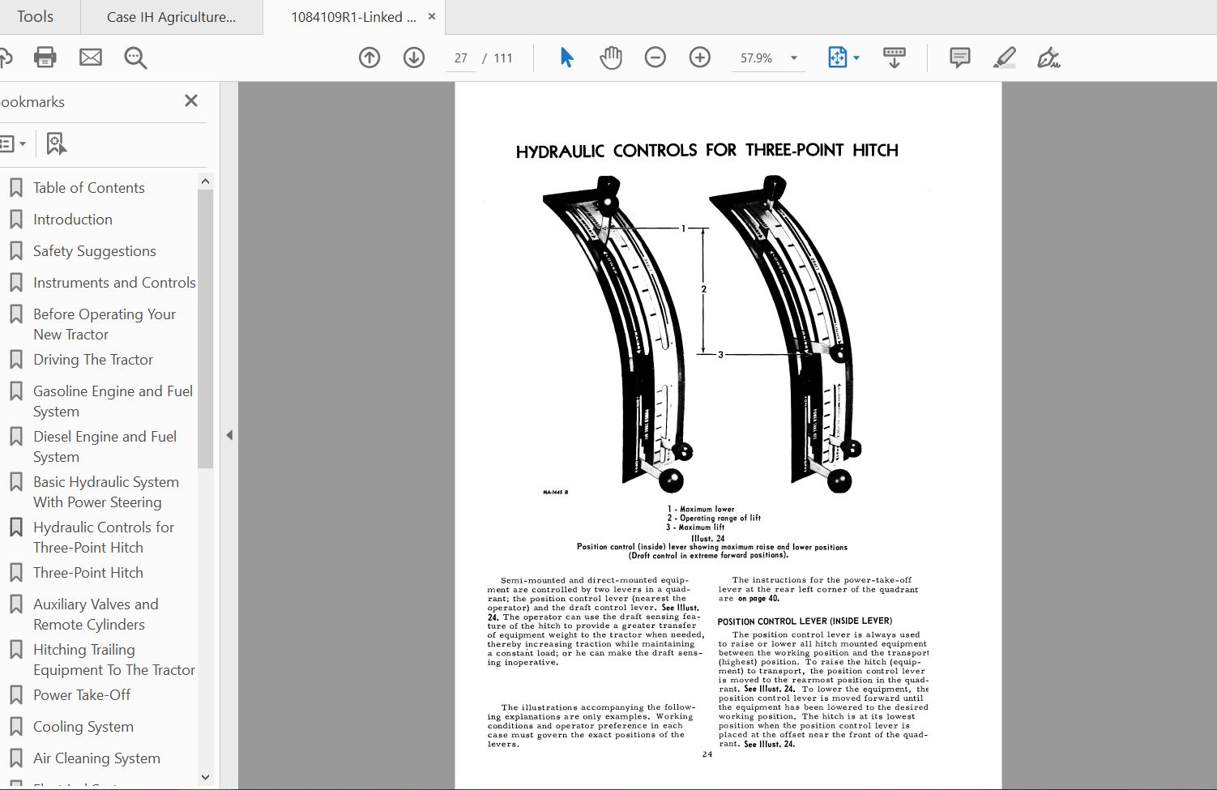Select the arrow Selection tool
This screenshot has width=1217, height=790.
[566, 58]
